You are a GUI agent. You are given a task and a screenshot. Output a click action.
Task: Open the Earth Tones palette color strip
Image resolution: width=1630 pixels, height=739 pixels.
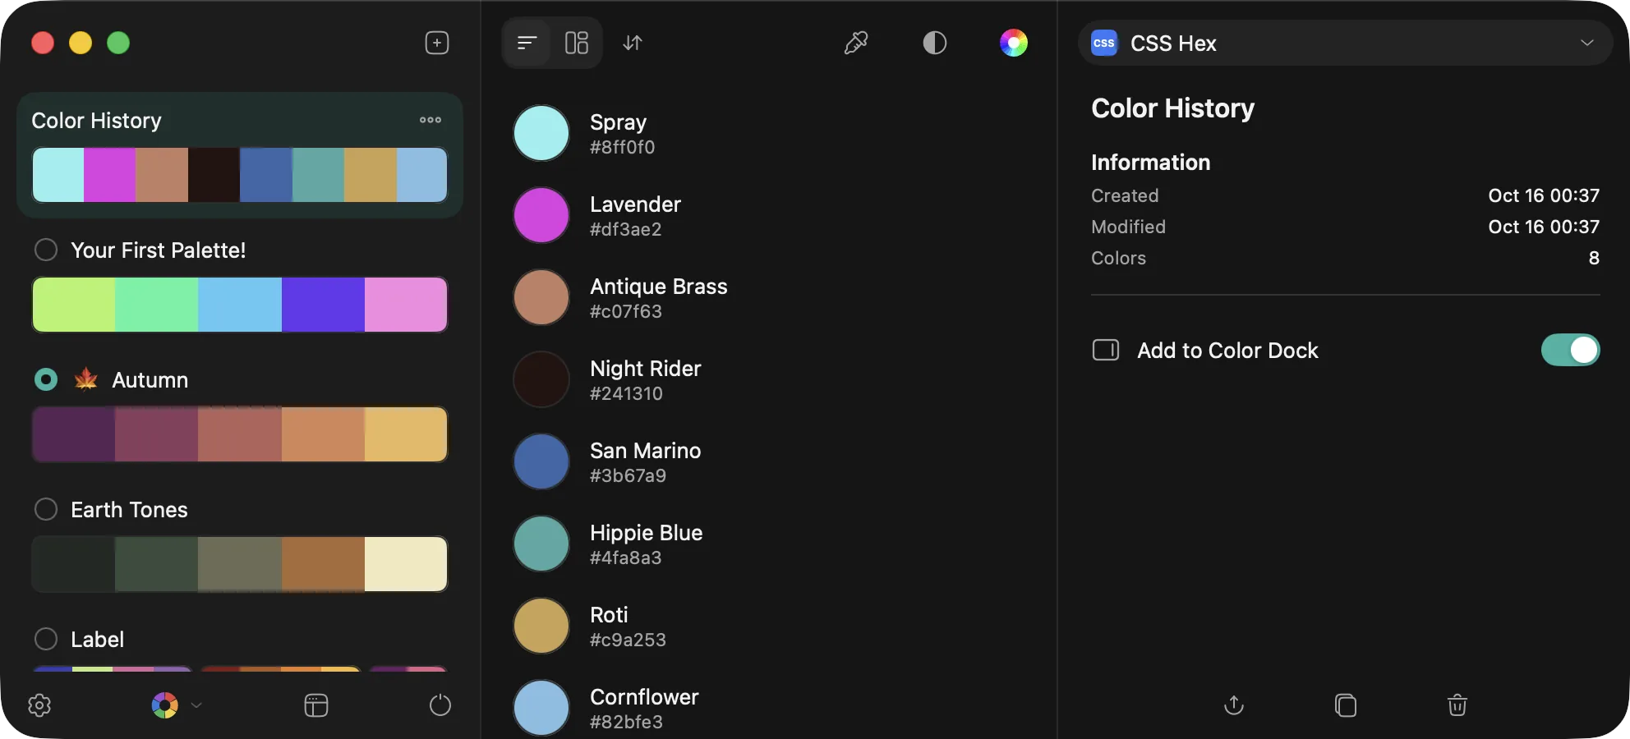(240, 564)
